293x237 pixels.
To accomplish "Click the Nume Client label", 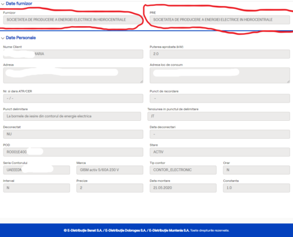I will pos(12,47).
